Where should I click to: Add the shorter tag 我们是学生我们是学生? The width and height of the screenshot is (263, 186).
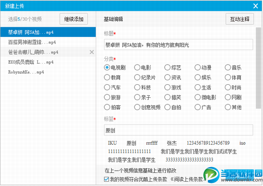click(x=131, y=160)
